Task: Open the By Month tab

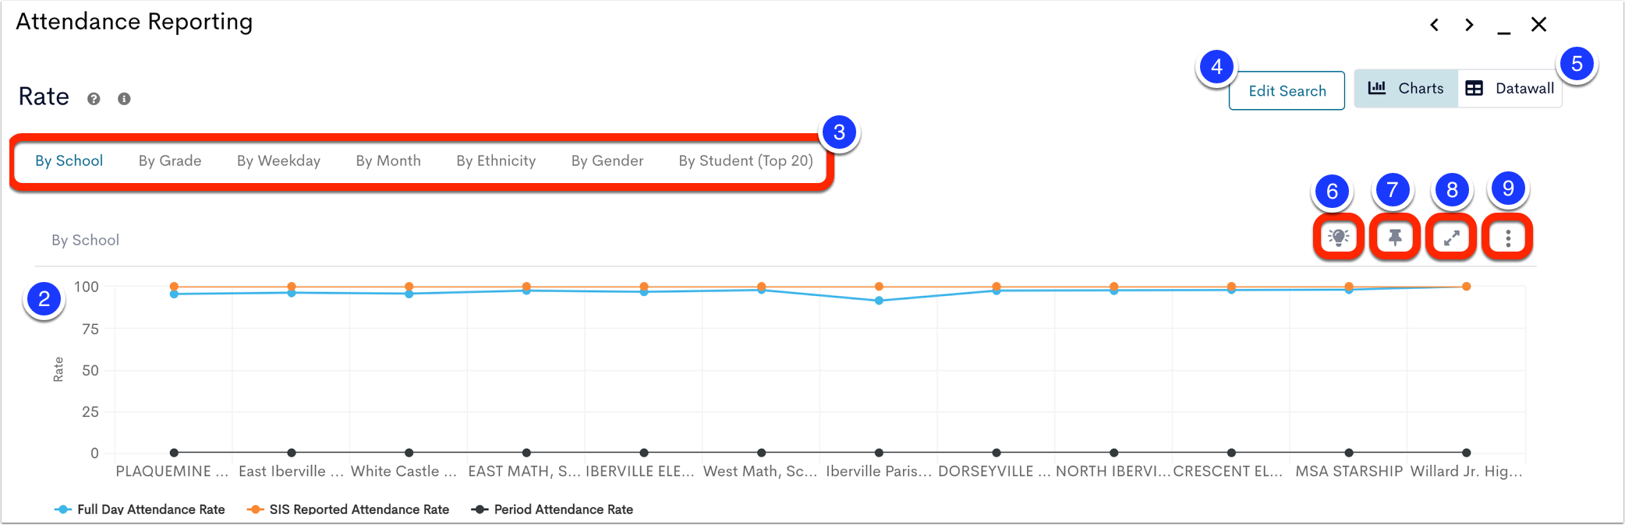Action: click(388, 161)
